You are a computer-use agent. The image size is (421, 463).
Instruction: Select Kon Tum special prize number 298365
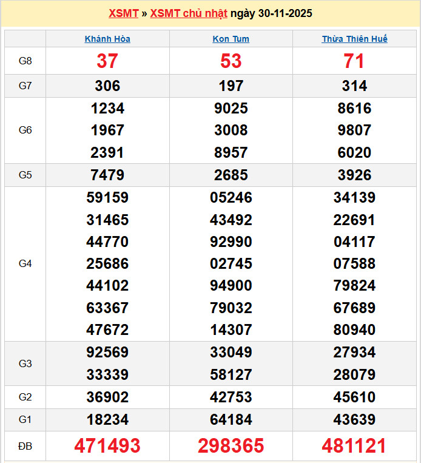[x=231, y=446]
